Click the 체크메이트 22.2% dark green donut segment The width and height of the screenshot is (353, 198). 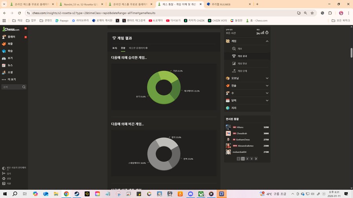(x=176, y=90)
